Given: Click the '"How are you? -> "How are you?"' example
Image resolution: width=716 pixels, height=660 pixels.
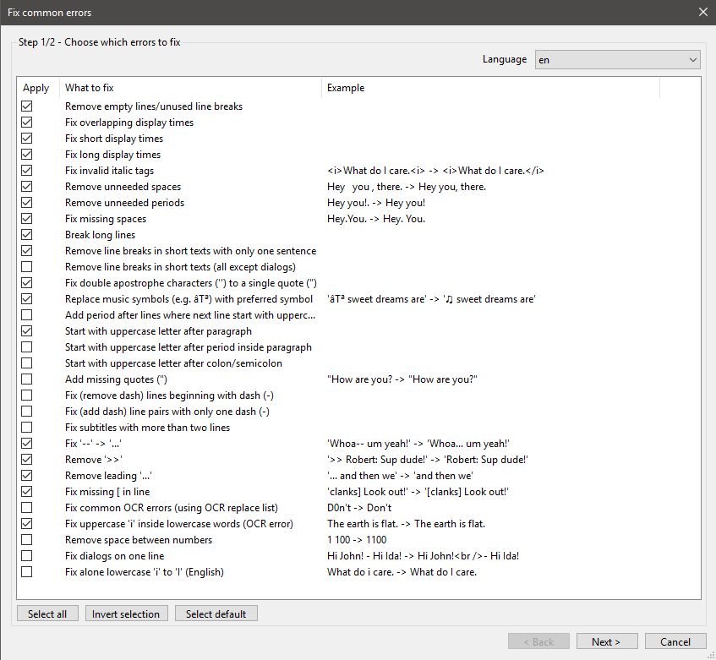Looking at the screenshot, I should [x=402, y=379].
